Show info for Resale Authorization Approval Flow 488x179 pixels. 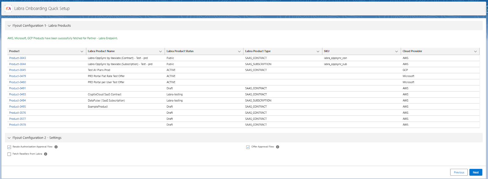pos(56,147)
